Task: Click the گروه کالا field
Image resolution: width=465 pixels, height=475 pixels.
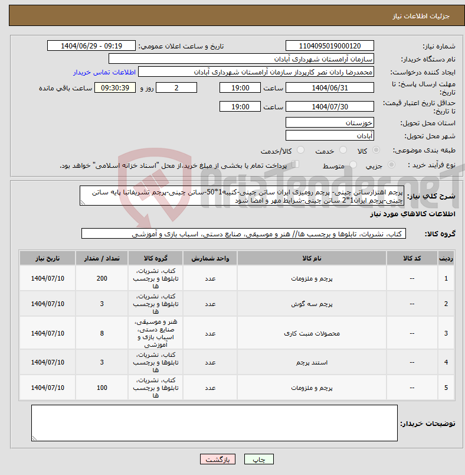Action: coord(244,233)
